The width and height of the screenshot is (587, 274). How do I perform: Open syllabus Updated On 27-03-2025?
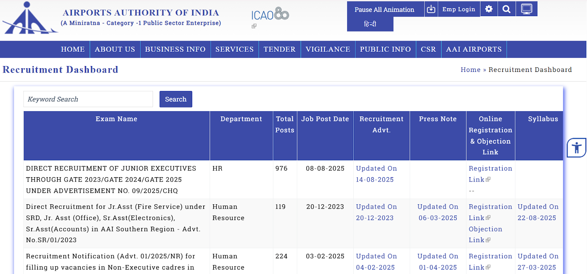[538, 262]
